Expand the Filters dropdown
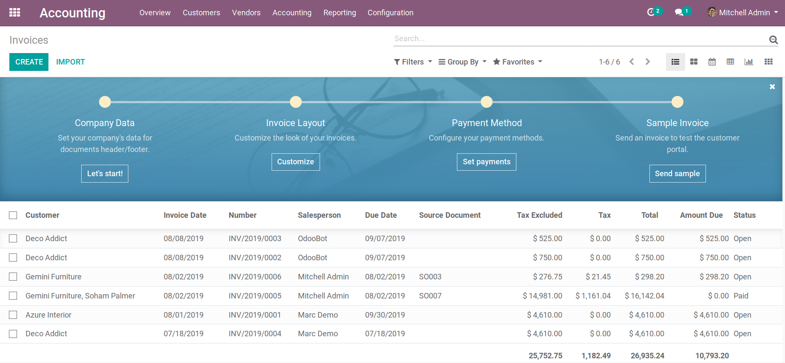 tap(413, 62)
